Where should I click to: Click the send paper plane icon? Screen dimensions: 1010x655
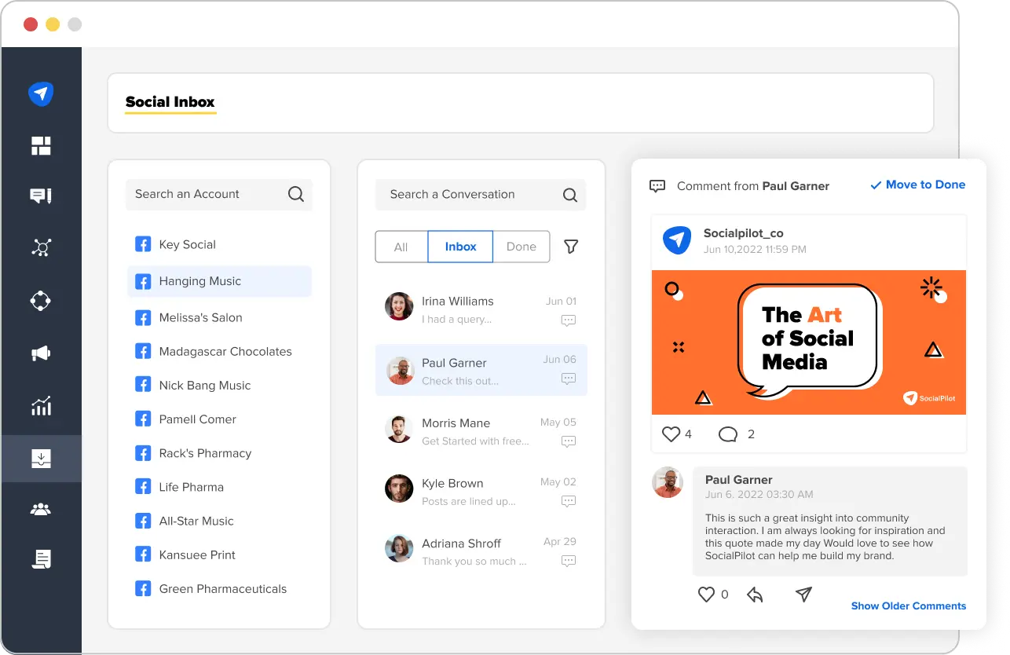point(803,595)
